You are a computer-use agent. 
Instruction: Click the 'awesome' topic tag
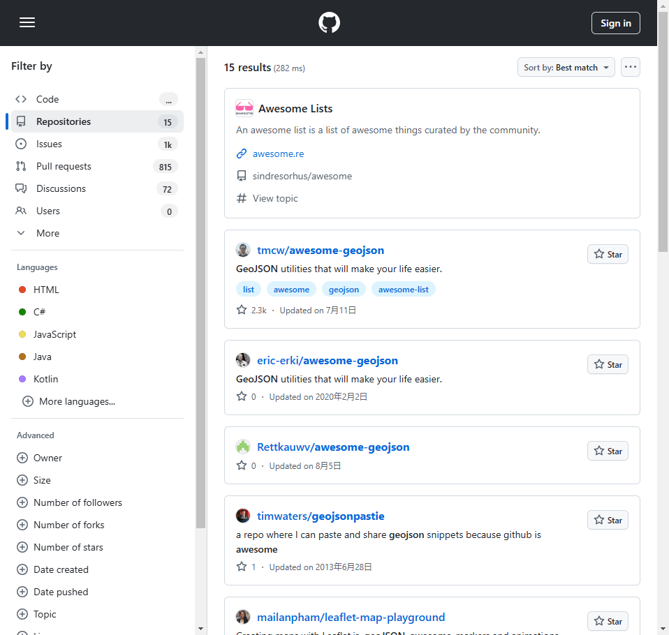pyautogui.click(x=291, y=290)
